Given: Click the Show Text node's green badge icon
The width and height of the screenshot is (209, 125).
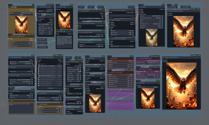Looking at the screenshot, I should point(65,32).
